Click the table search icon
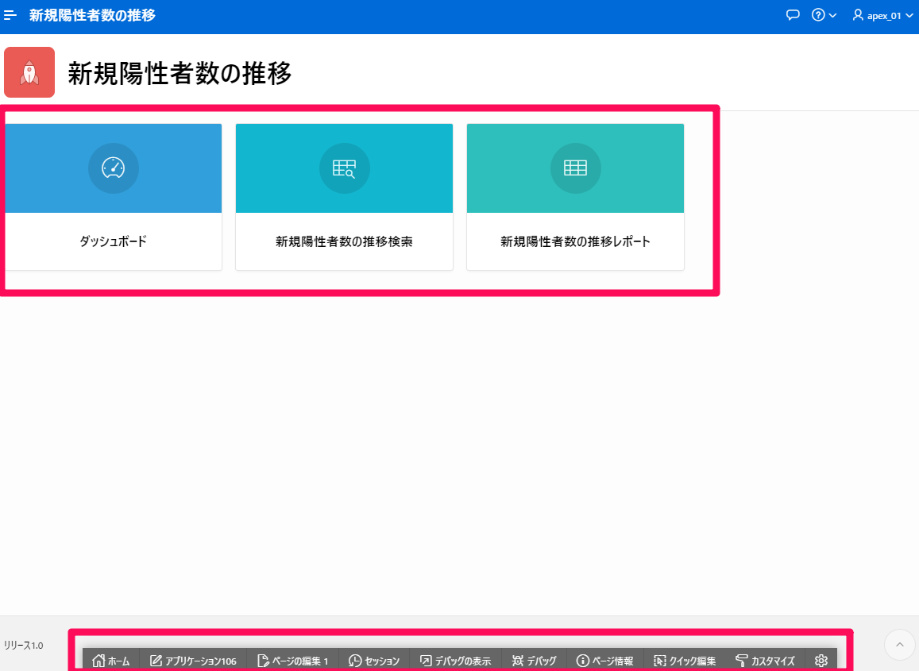 click(x=344, y=168)
